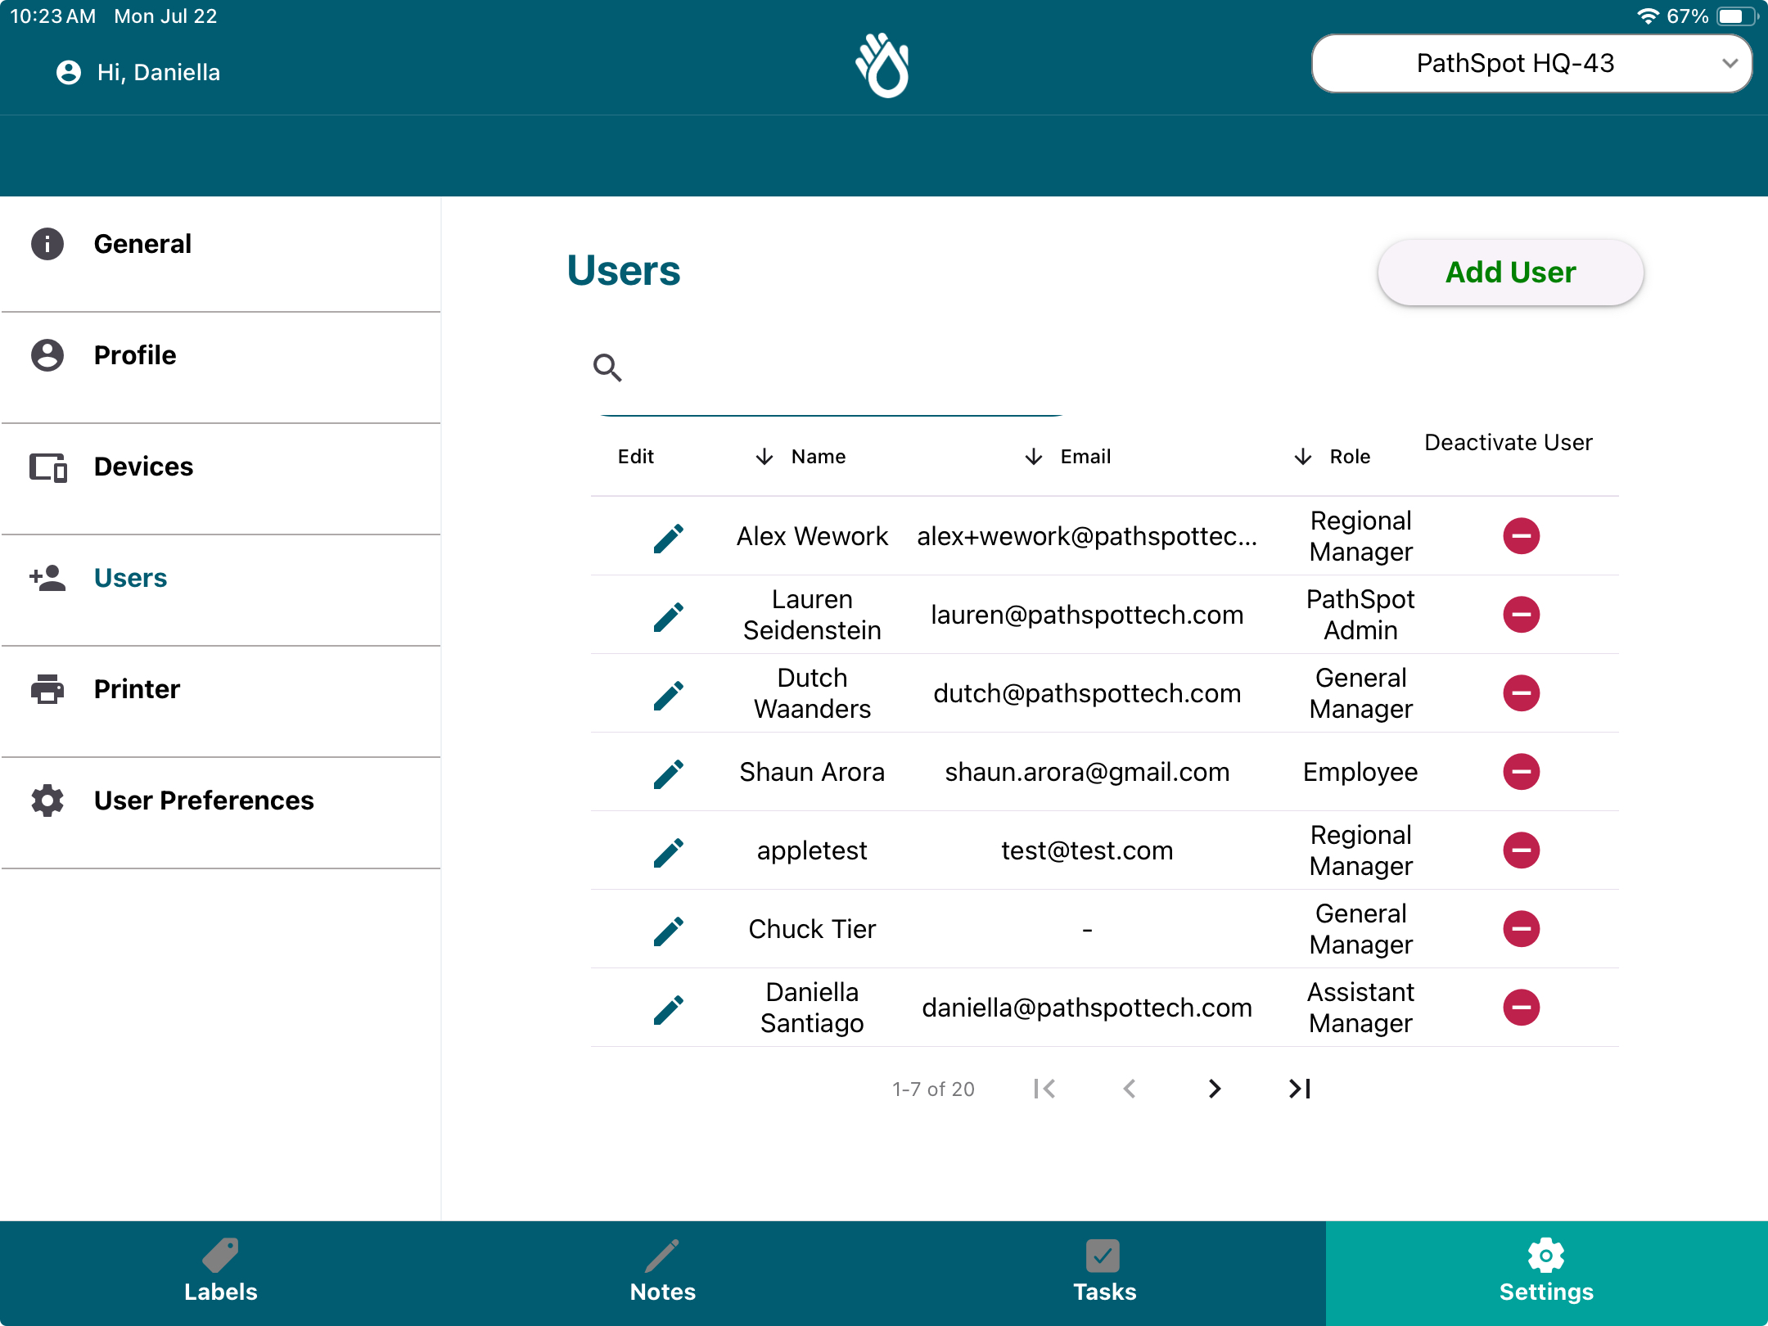Switch to the Labels tab
This screenshot has width=1768, height=1326.
[221, 1273]
